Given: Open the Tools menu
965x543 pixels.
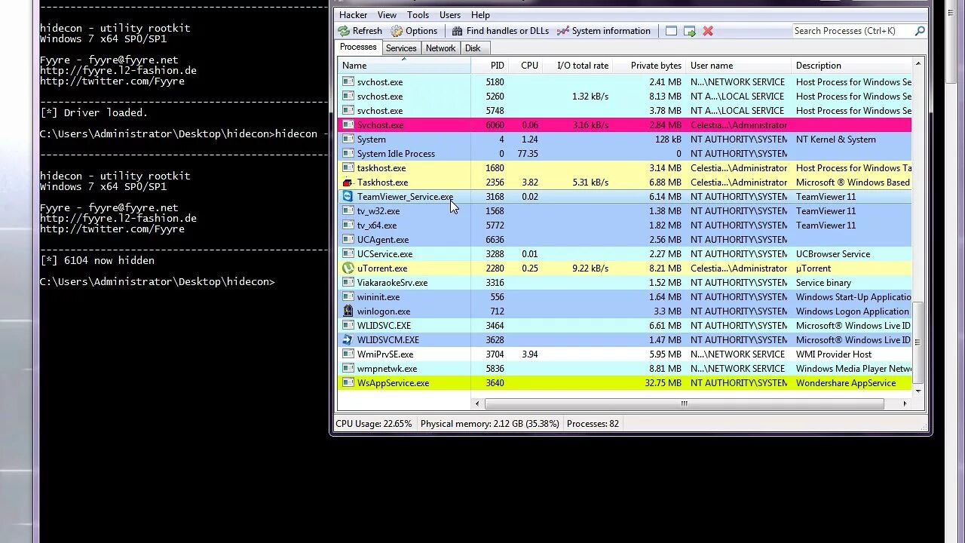Looking at the screenshot, I should (418, 15).
